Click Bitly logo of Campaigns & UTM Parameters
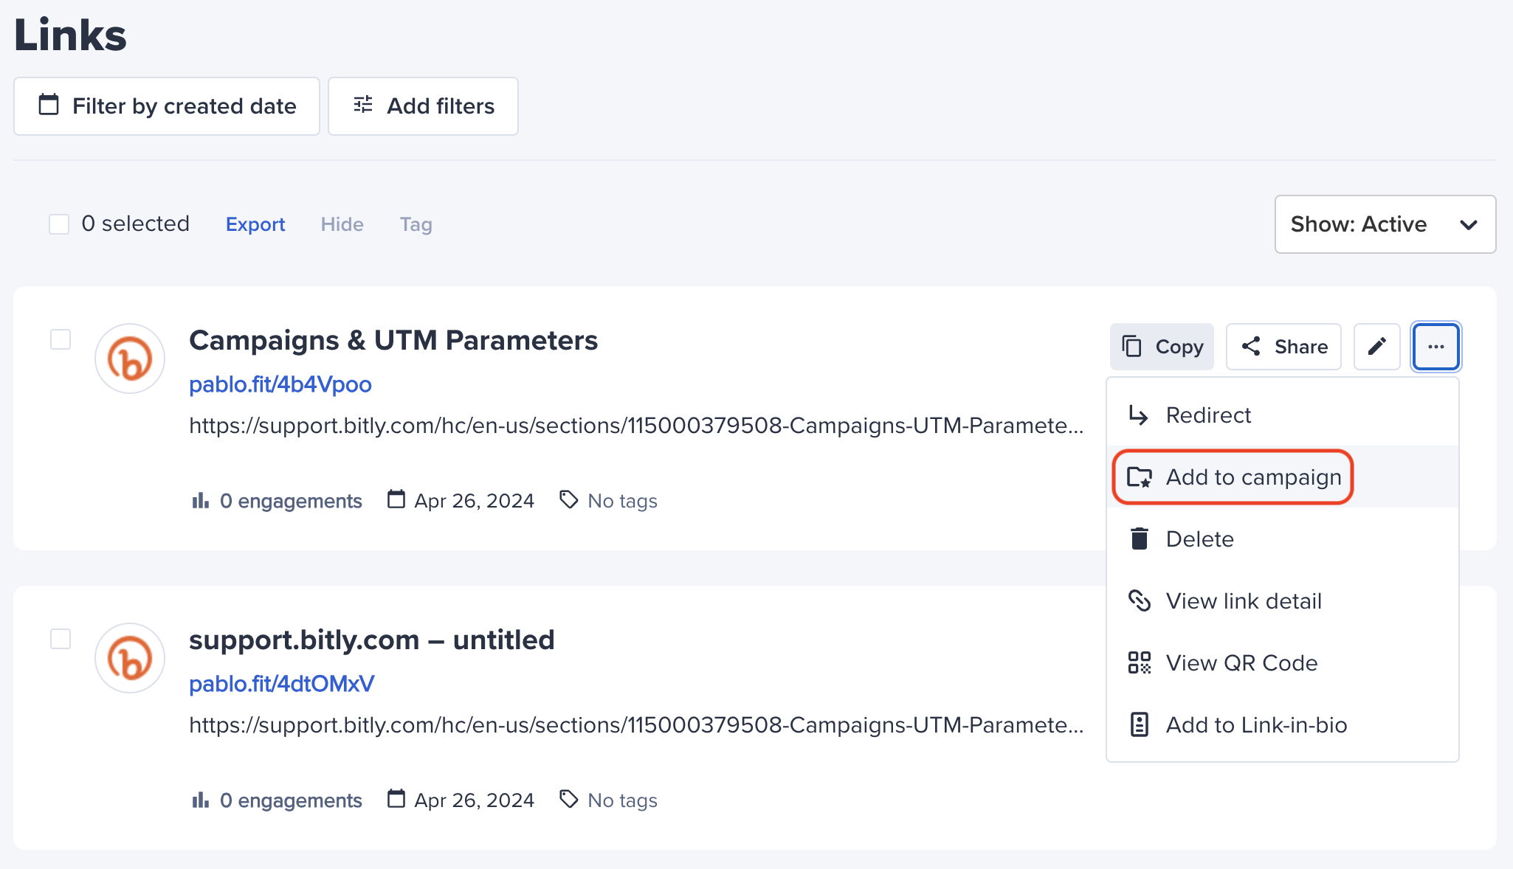The height and width of the screenshot is (869, 1513). tap(130, 359)
